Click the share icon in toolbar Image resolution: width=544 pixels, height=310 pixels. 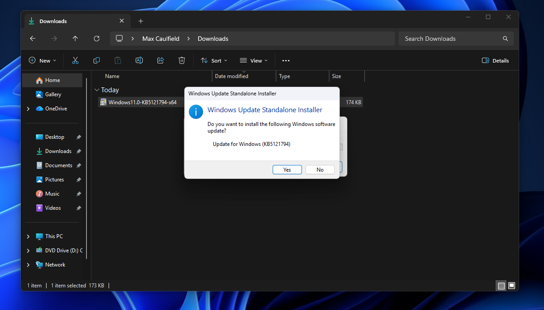tap(160, 60)
